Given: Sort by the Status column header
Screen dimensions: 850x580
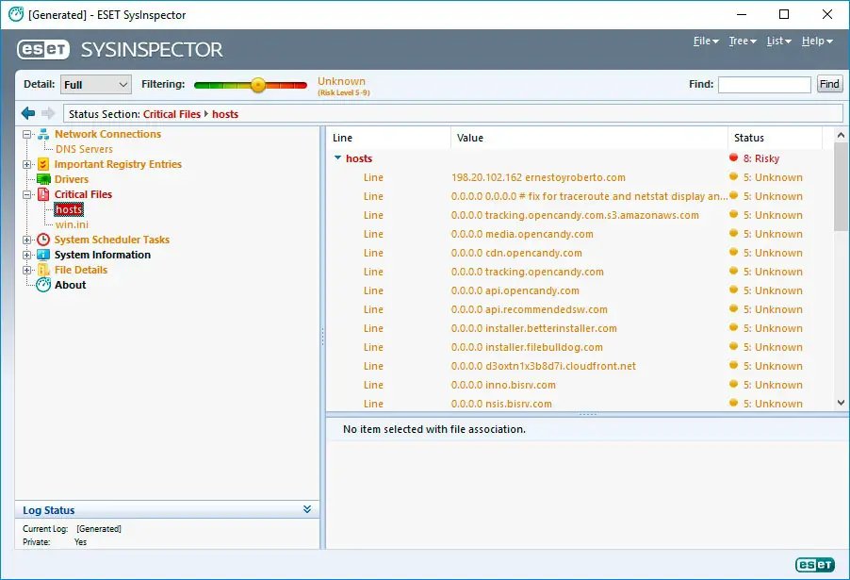Looking at the screenshot, I should click(x=775, y=138).
